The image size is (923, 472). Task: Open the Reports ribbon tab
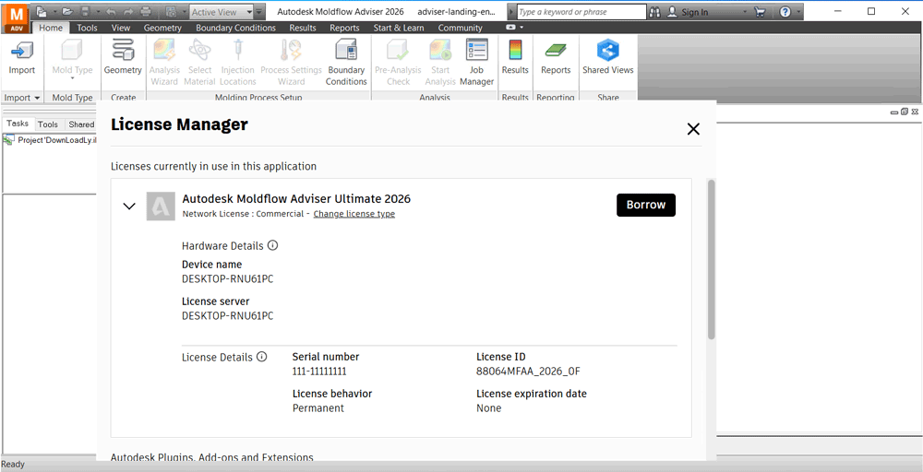tap(344, 28)
